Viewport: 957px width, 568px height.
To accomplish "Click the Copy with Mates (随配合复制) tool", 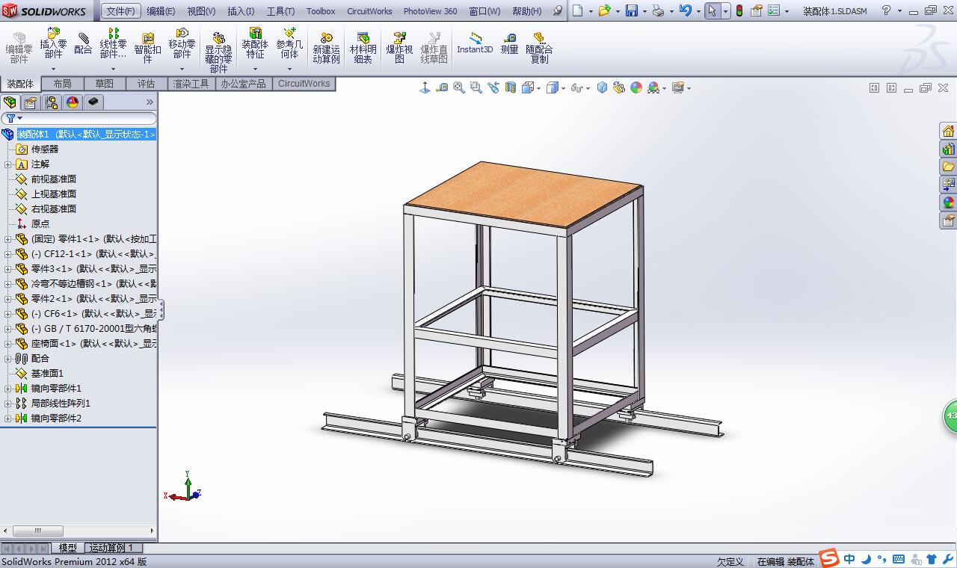I will click(539, 47).
